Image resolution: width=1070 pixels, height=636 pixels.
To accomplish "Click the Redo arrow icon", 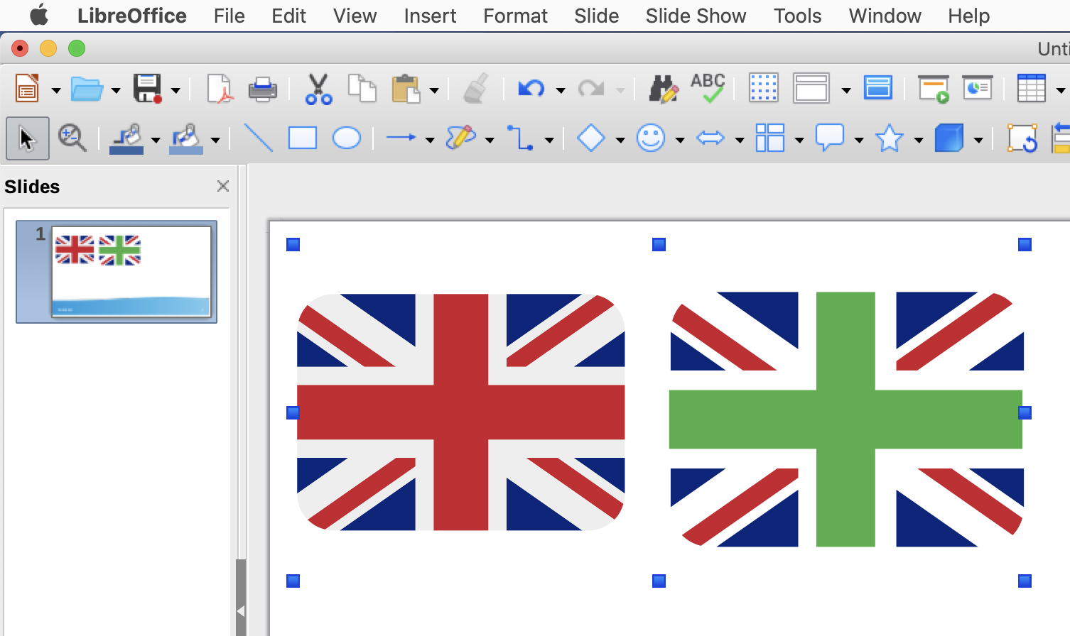I will pos(590,89).
